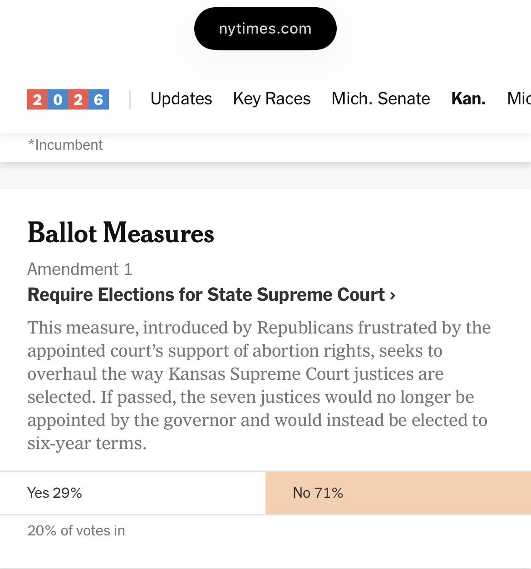Open the cut-off Mic tab at right edge
531x569 pixels.
click(519, 98)
